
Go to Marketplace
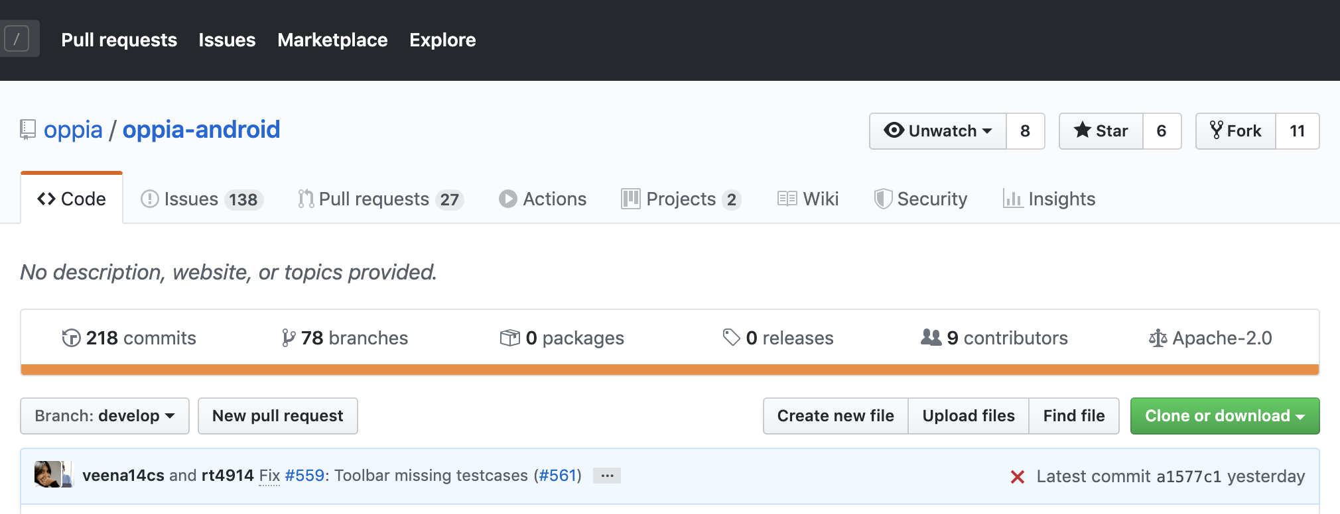[x=332, y=40]
